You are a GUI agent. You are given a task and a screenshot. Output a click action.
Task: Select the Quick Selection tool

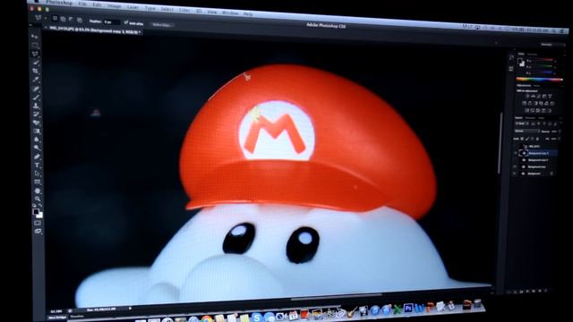coord(36,63)
